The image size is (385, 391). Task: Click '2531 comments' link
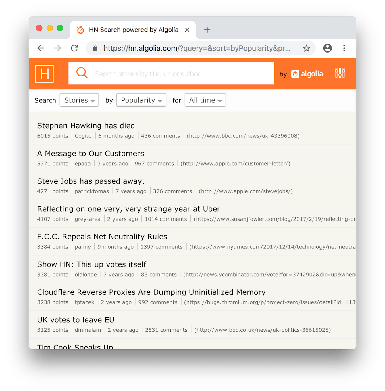(x=166, y=330)
